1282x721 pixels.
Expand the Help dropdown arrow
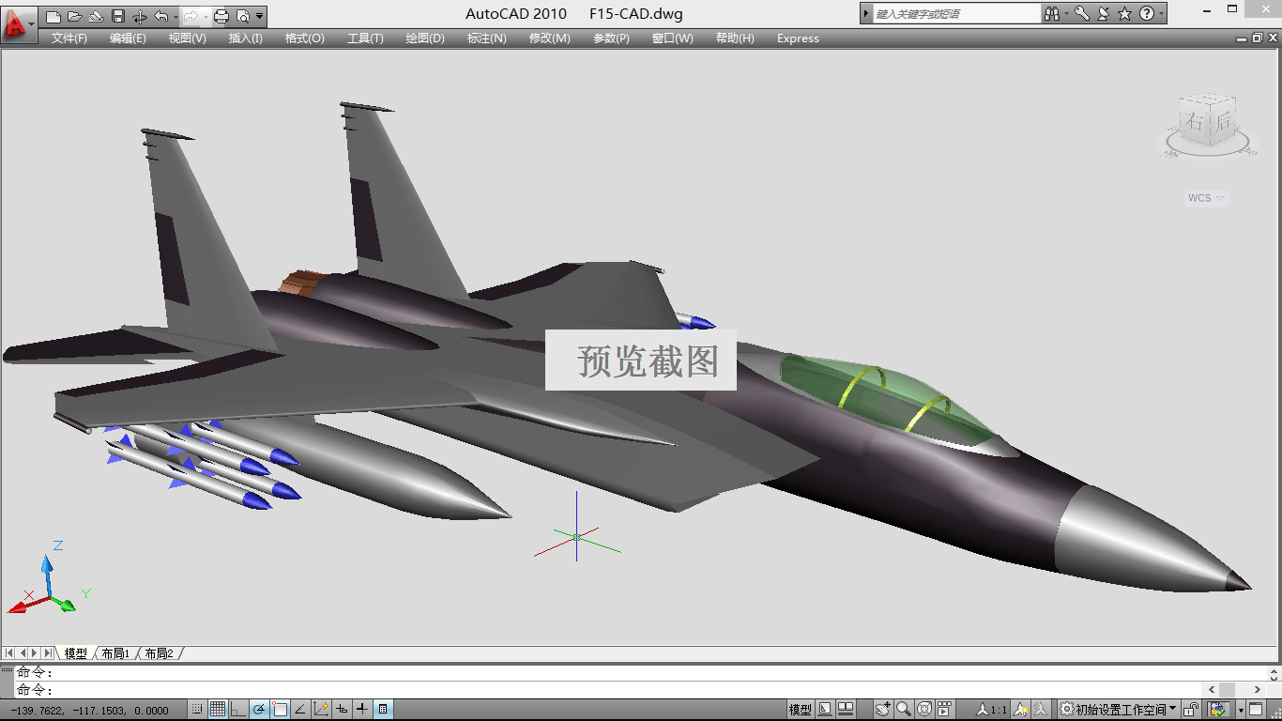(1162, 14)
